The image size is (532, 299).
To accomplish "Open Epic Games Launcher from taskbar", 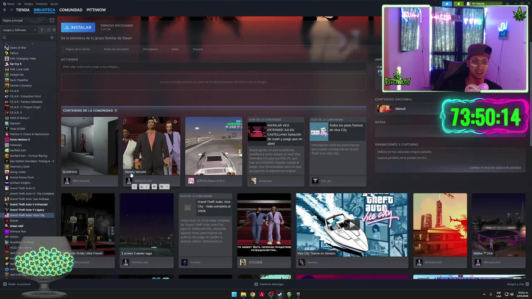I will 298,294.
